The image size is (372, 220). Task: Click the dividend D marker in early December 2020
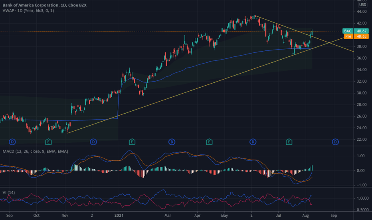pos(93,142)
